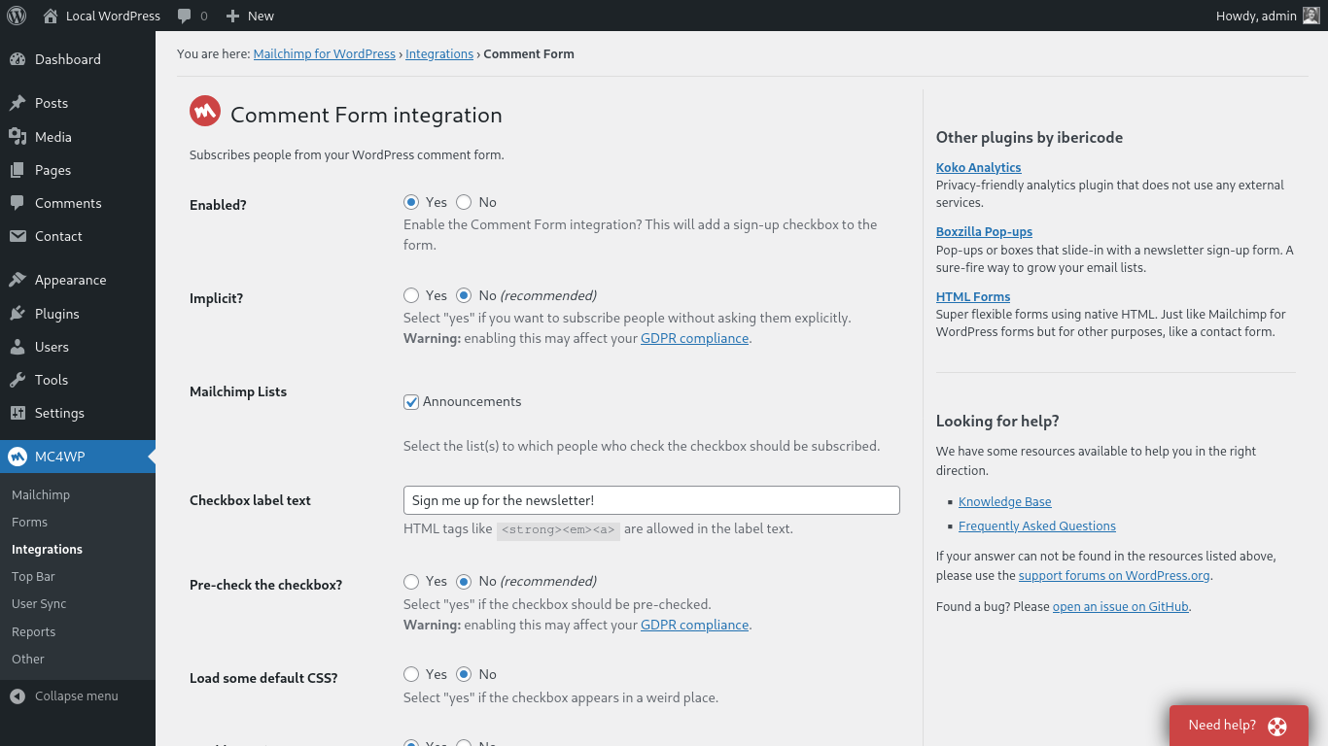Screen dimensions: 1328x746
Task: Select No for Enabled option
Action: click(464, 202)
